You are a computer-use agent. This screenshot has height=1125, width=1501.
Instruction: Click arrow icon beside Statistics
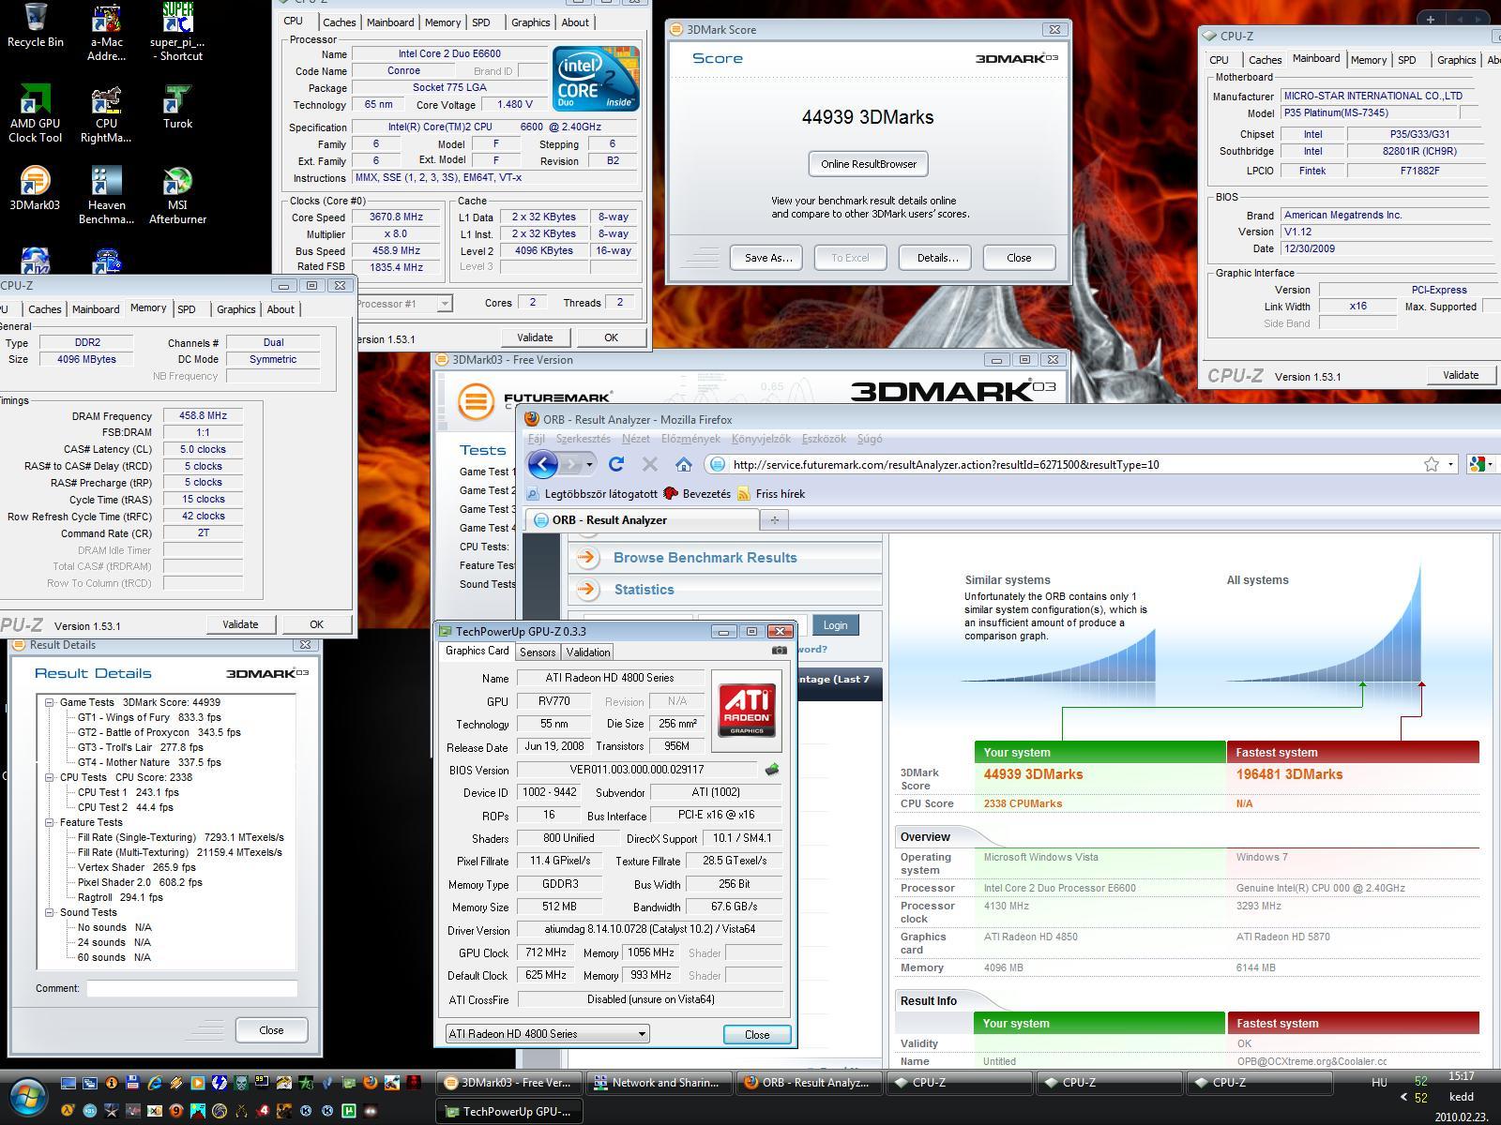(588, 590)
